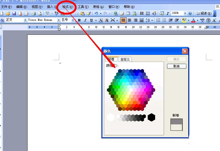Toggle Bold formatting
This screenshot has height=151, width=220.
click(x=79, y=20)
